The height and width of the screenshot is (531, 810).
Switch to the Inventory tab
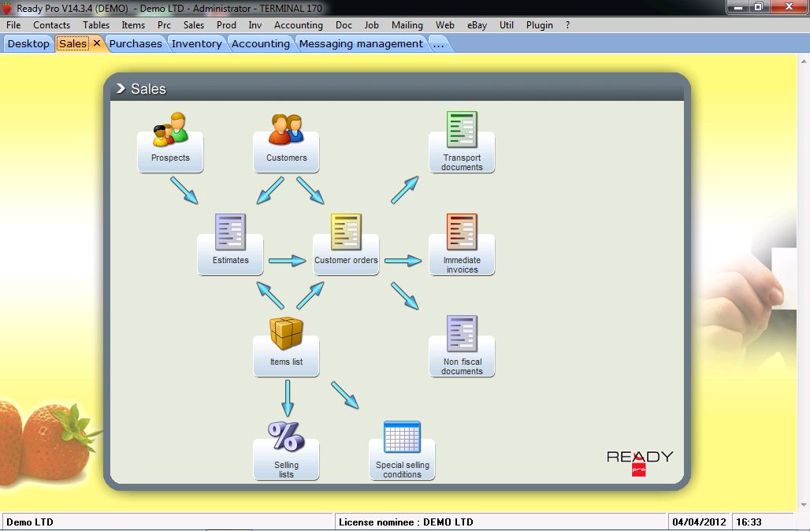[x=196, y=44]
